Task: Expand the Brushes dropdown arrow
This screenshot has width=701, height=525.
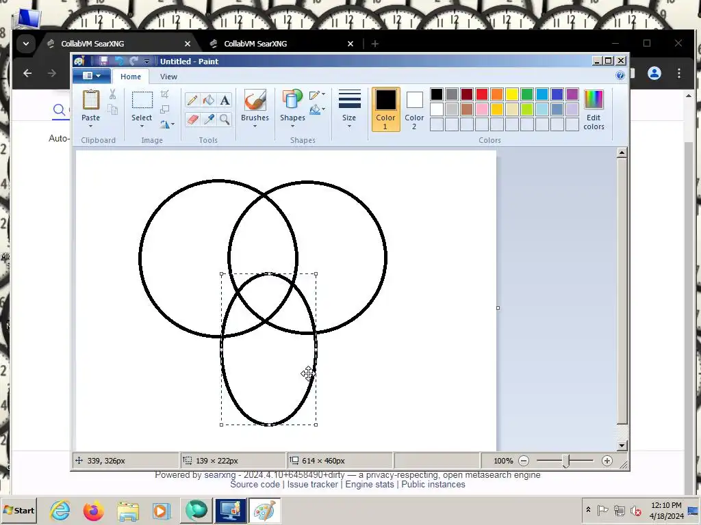Action: click(255, 126)
